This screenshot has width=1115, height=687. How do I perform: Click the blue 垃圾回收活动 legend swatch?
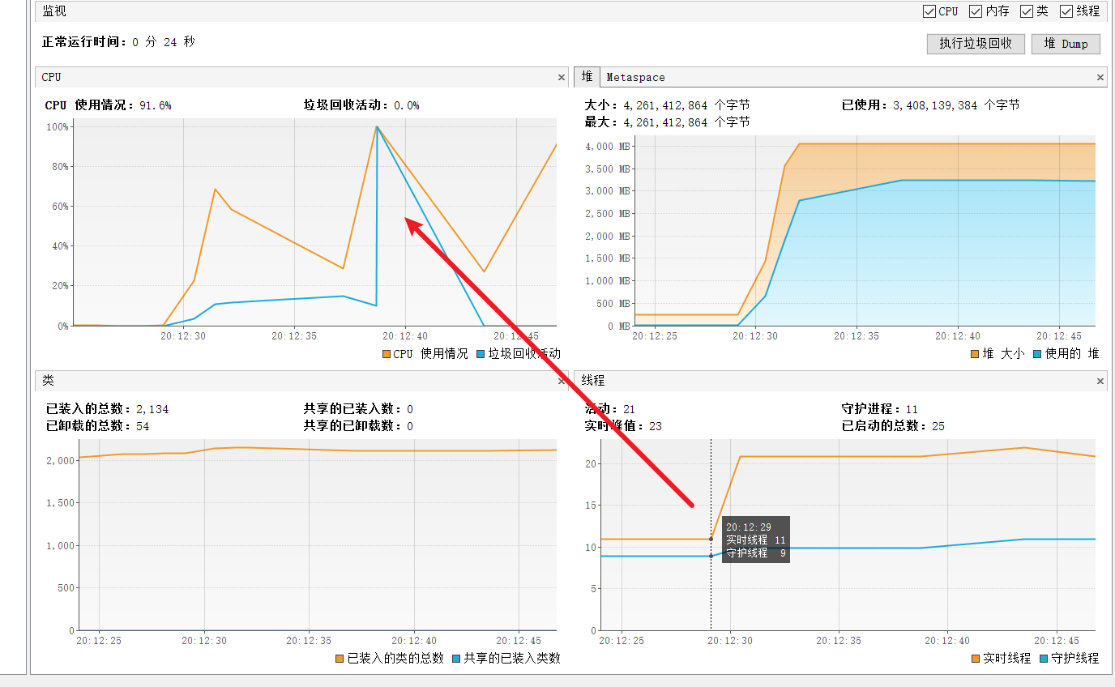point(481,354)
